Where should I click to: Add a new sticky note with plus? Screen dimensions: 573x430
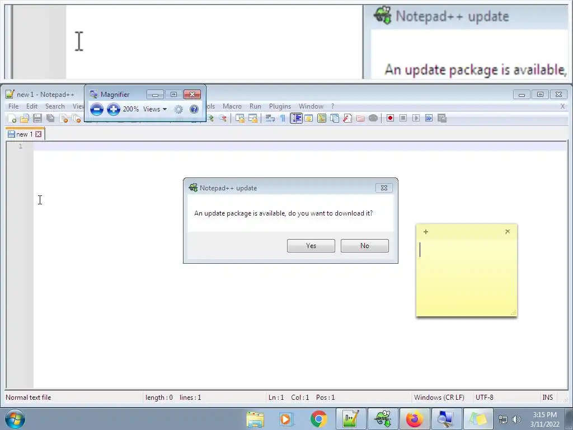pos(426,231)
